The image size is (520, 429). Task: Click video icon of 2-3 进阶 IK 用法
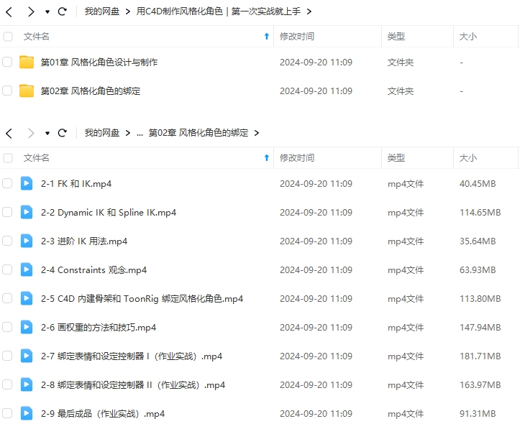[27, 241]
